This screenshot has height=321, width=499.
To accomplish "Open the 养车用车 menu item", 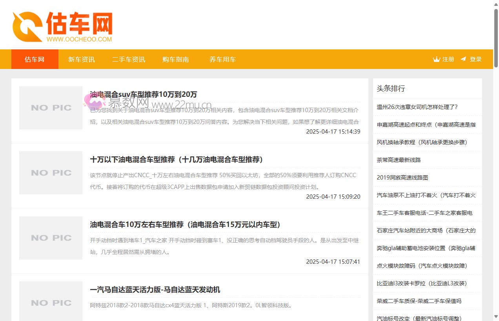I will [222, 59].
